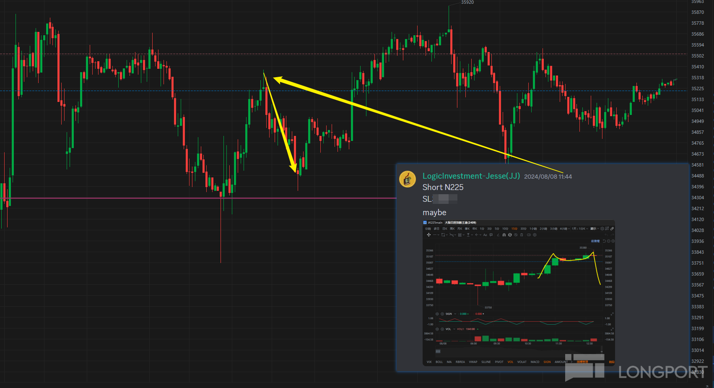Toggle the VOL indicator off
Image resolution: width=714 pixels, height=388 pixels.
510,362
